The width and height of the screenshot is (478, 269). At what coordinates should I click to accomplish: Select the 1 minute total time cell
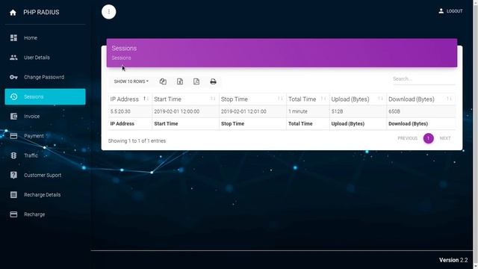click(308, 111)
